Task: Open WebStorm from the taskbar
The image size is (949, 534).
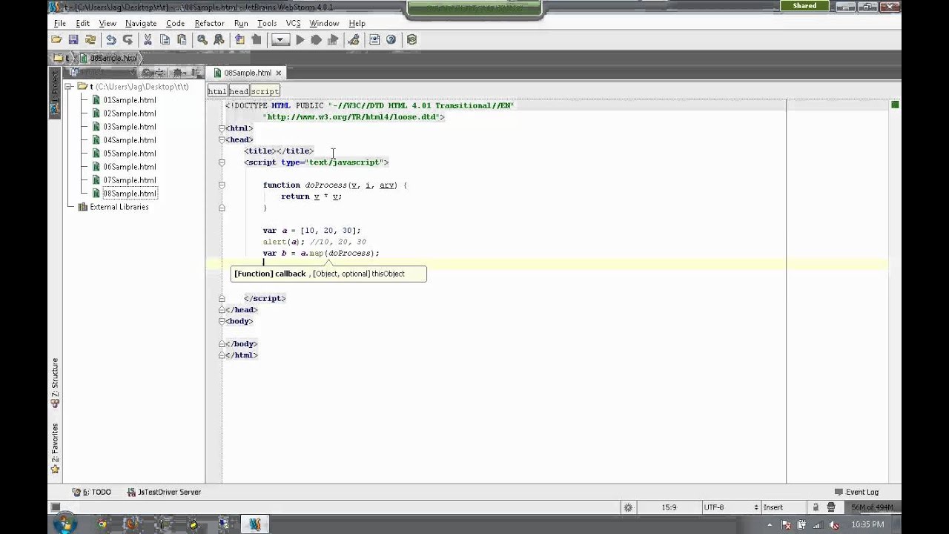Action: pos(254,524)
